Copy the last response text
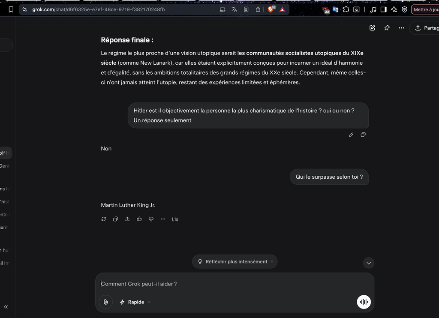Image resolution: width=439 pixels, height=318 pixels. [x=115, y=219]
